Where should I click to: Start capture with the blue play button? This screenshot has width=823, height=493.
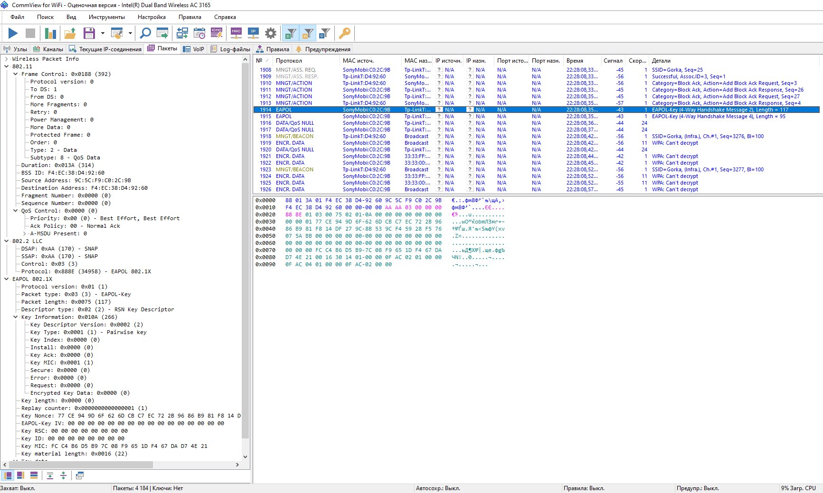coord(13,33)
